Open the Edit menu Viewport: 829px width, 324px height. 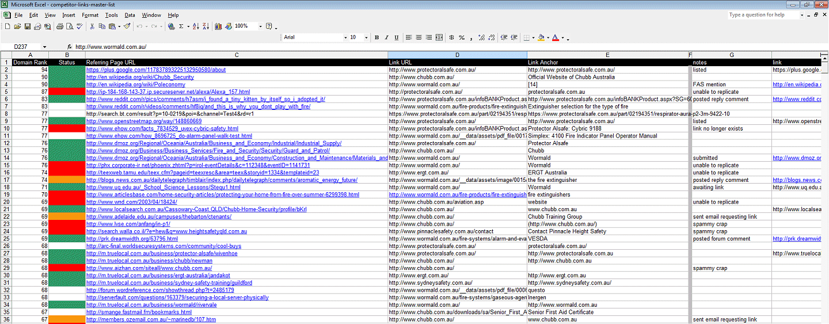coord(33,15)
